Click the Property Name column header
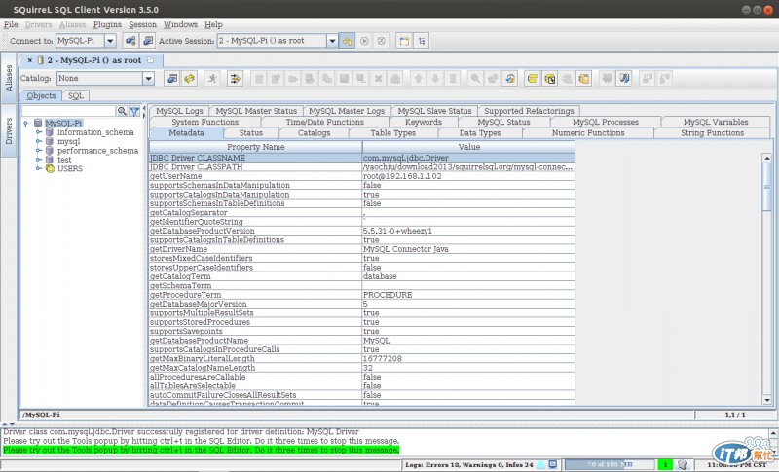The image size is (779, 472). [255, 147]
